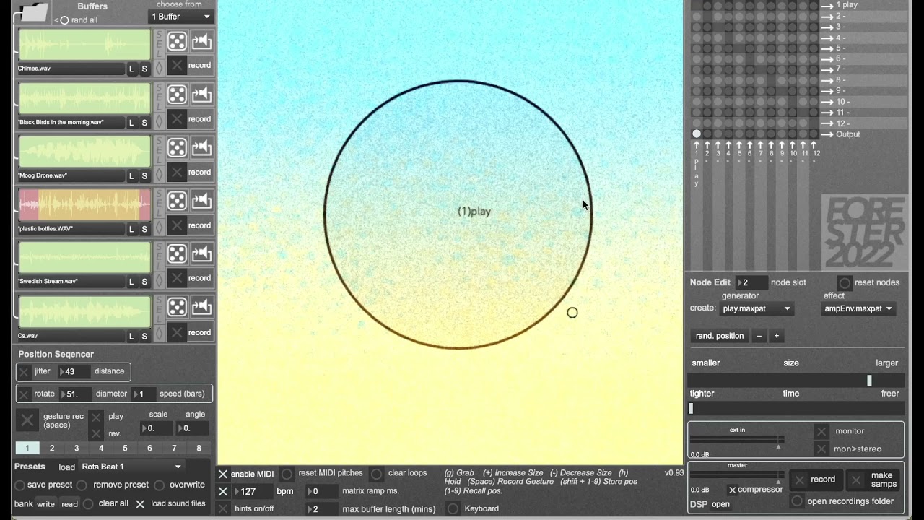The height and width of the screenshot is (520, 924).
Task: Click the rand. position button
Action: click(720, 336)
